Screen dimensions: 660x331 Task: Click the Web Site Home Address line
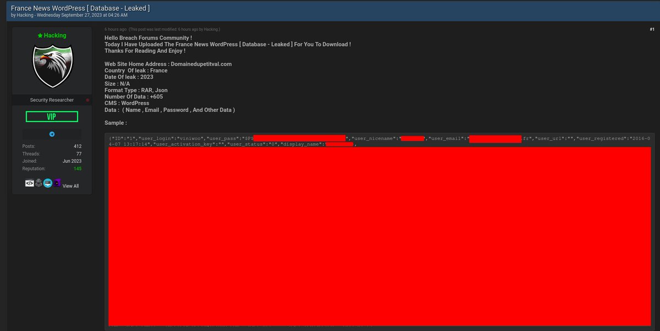[168, 64]
